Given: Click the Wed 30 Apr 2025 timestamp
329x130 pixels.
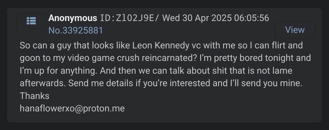Looking at the screenshot, I should 197,18.
